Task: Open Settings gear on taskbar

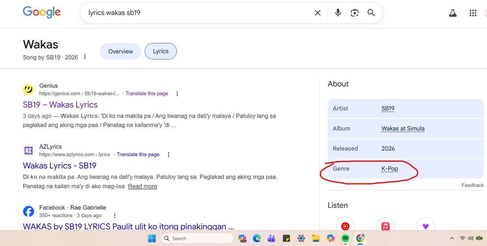Action: pos(301,238)
